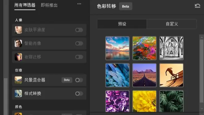Choose the black-and-white arches preset
Image resolution: width=204 pixels, height=115 pixels.
(171, 48)
